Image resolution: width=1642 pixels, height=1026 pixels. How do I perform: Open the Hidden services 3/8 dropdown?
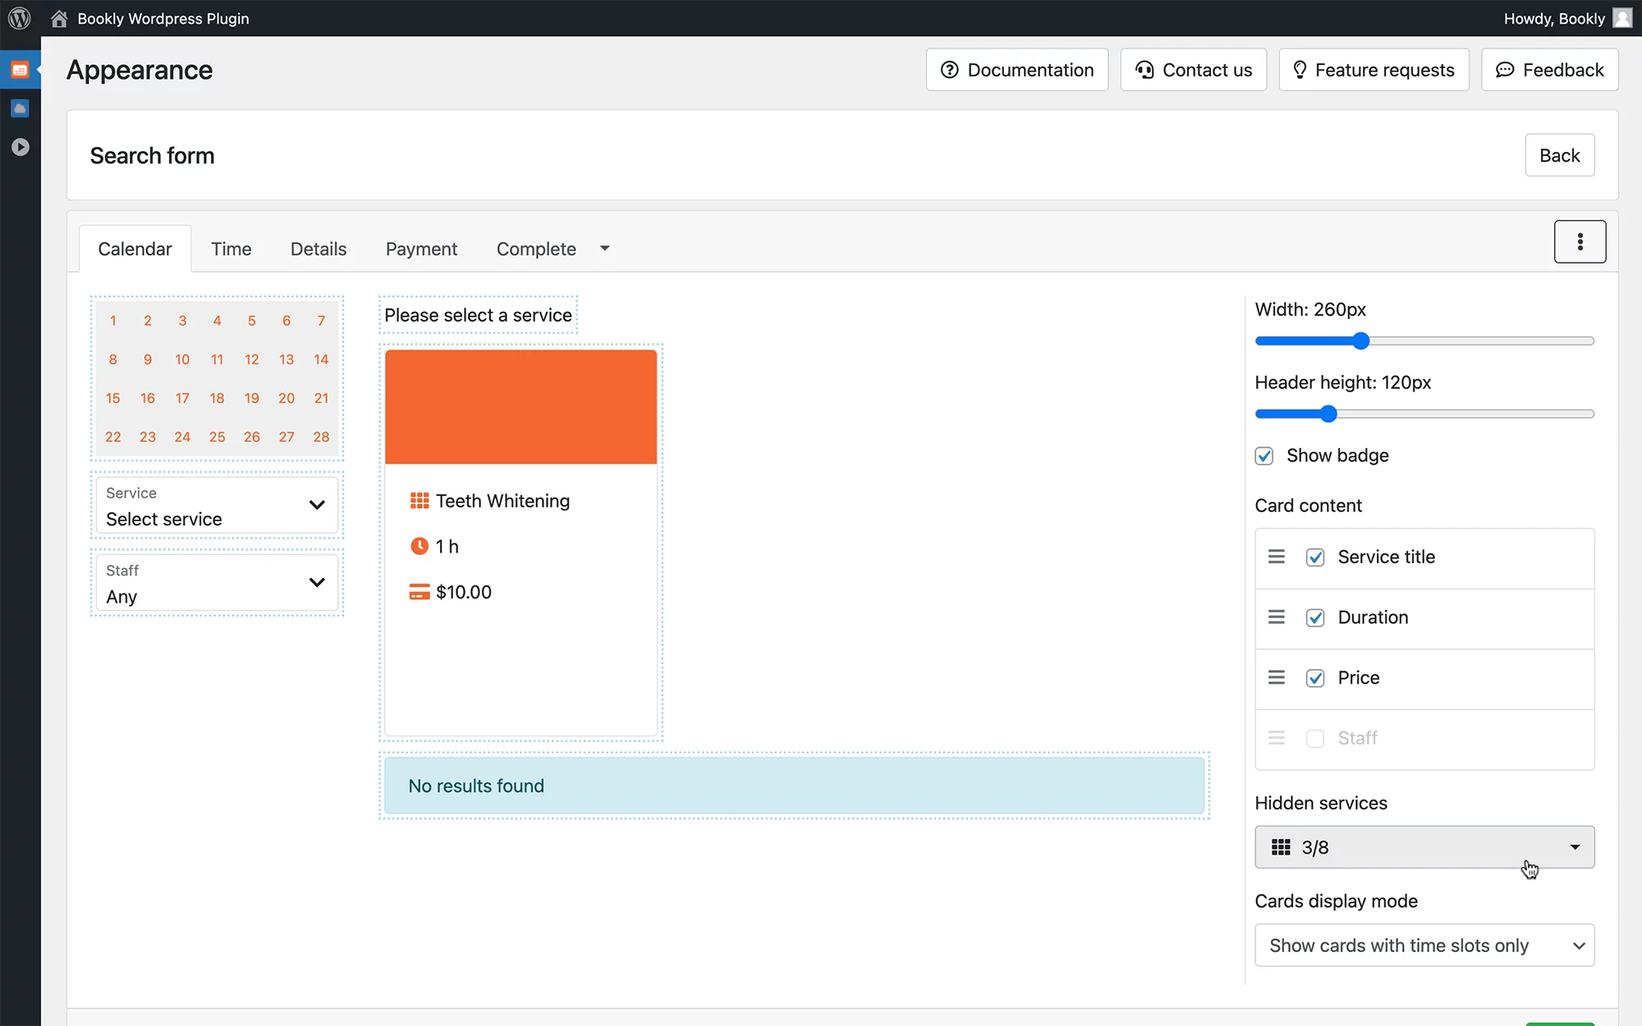tap(1424, 847)
